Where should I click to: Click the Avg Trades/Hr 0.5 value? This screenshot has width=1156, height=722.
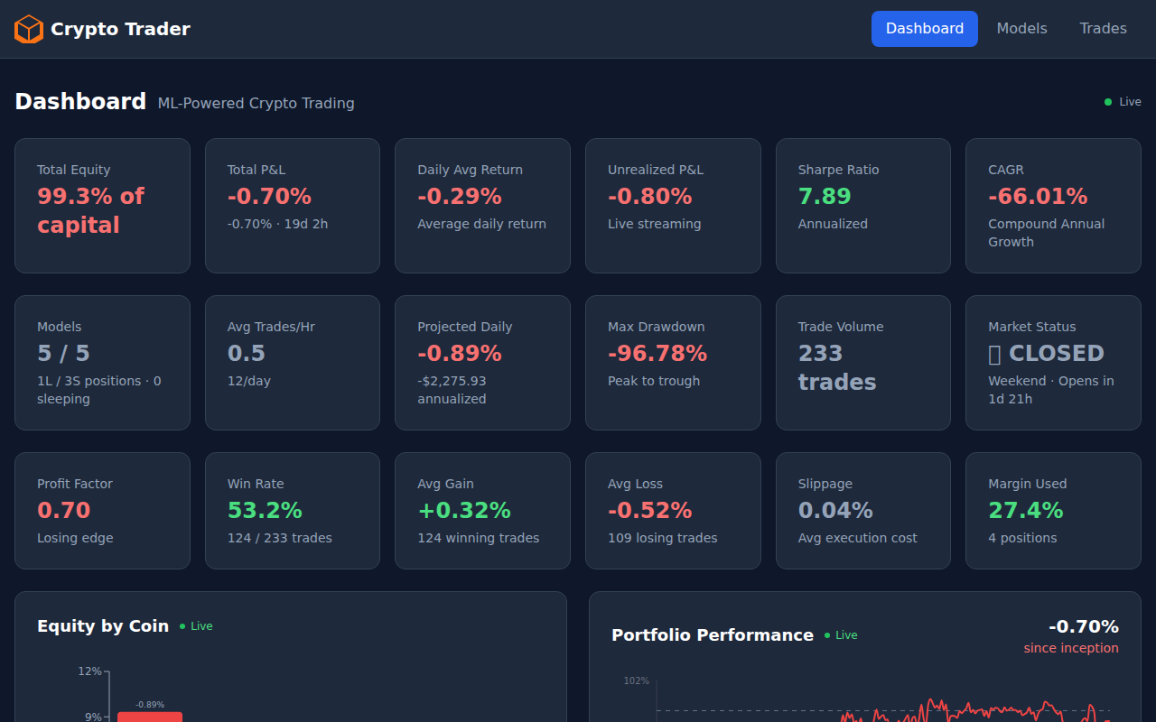point(246,354)
